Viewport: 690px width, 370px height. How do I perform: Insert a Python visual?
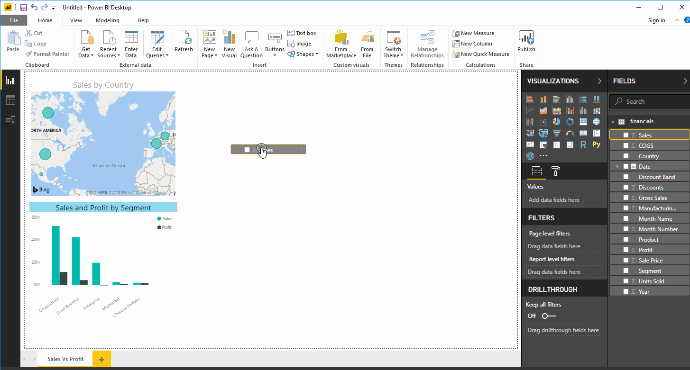point(596,144)
